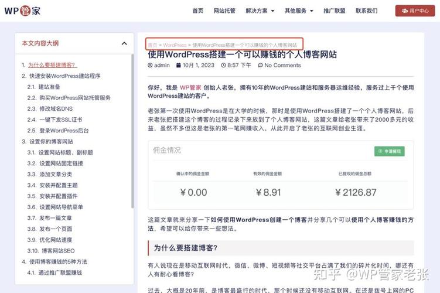This screenshot has width=440, height=293.
Task: Select outline item 2.3 修改域名DNS
Action: click(55, 108)
